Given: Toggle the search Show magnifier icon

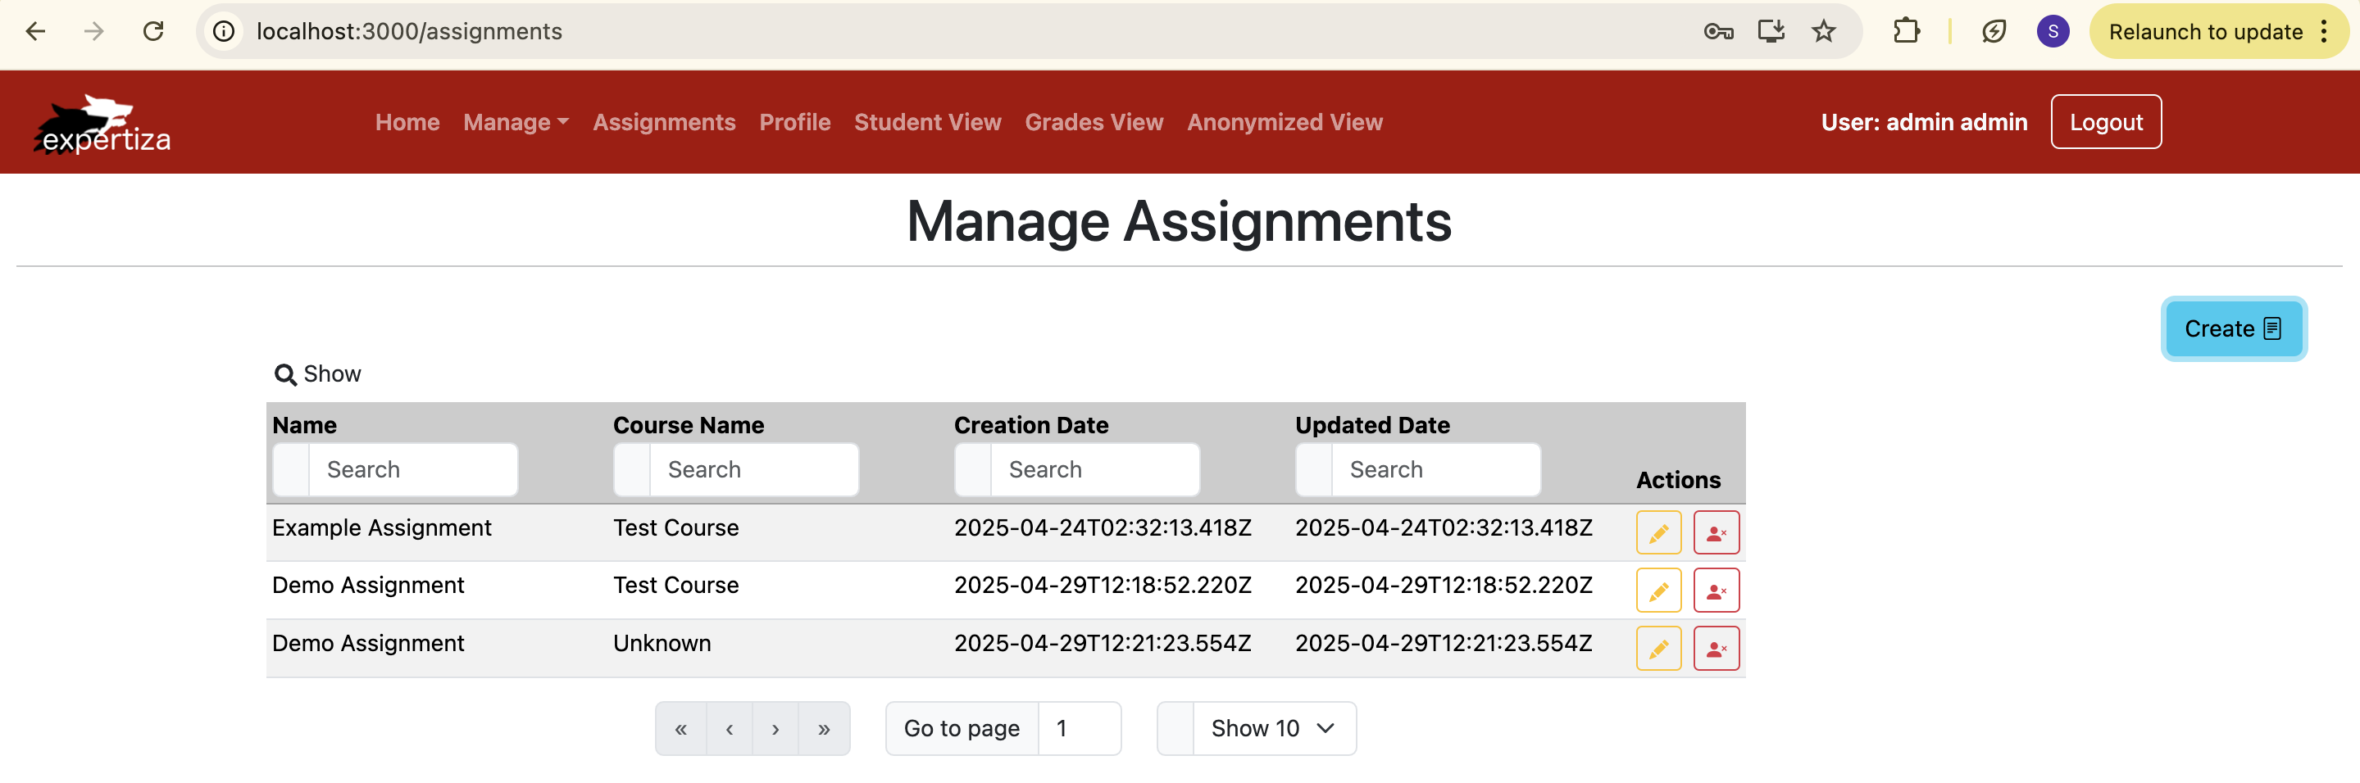Looking at the screenshot, I should [x=285, y=374].
